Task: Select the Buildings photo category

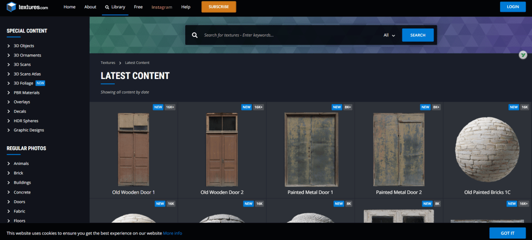Action: tap(22, 183)
